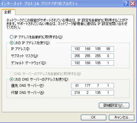Click first octet 218 of alternate DNS
The height and width of the screenshot is (123, 137).
[x=77, y=93]
